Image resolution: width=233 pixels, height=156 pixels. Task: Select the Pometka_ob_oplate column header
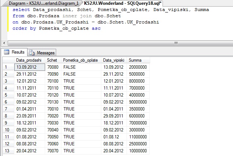(x=81, y=60)
